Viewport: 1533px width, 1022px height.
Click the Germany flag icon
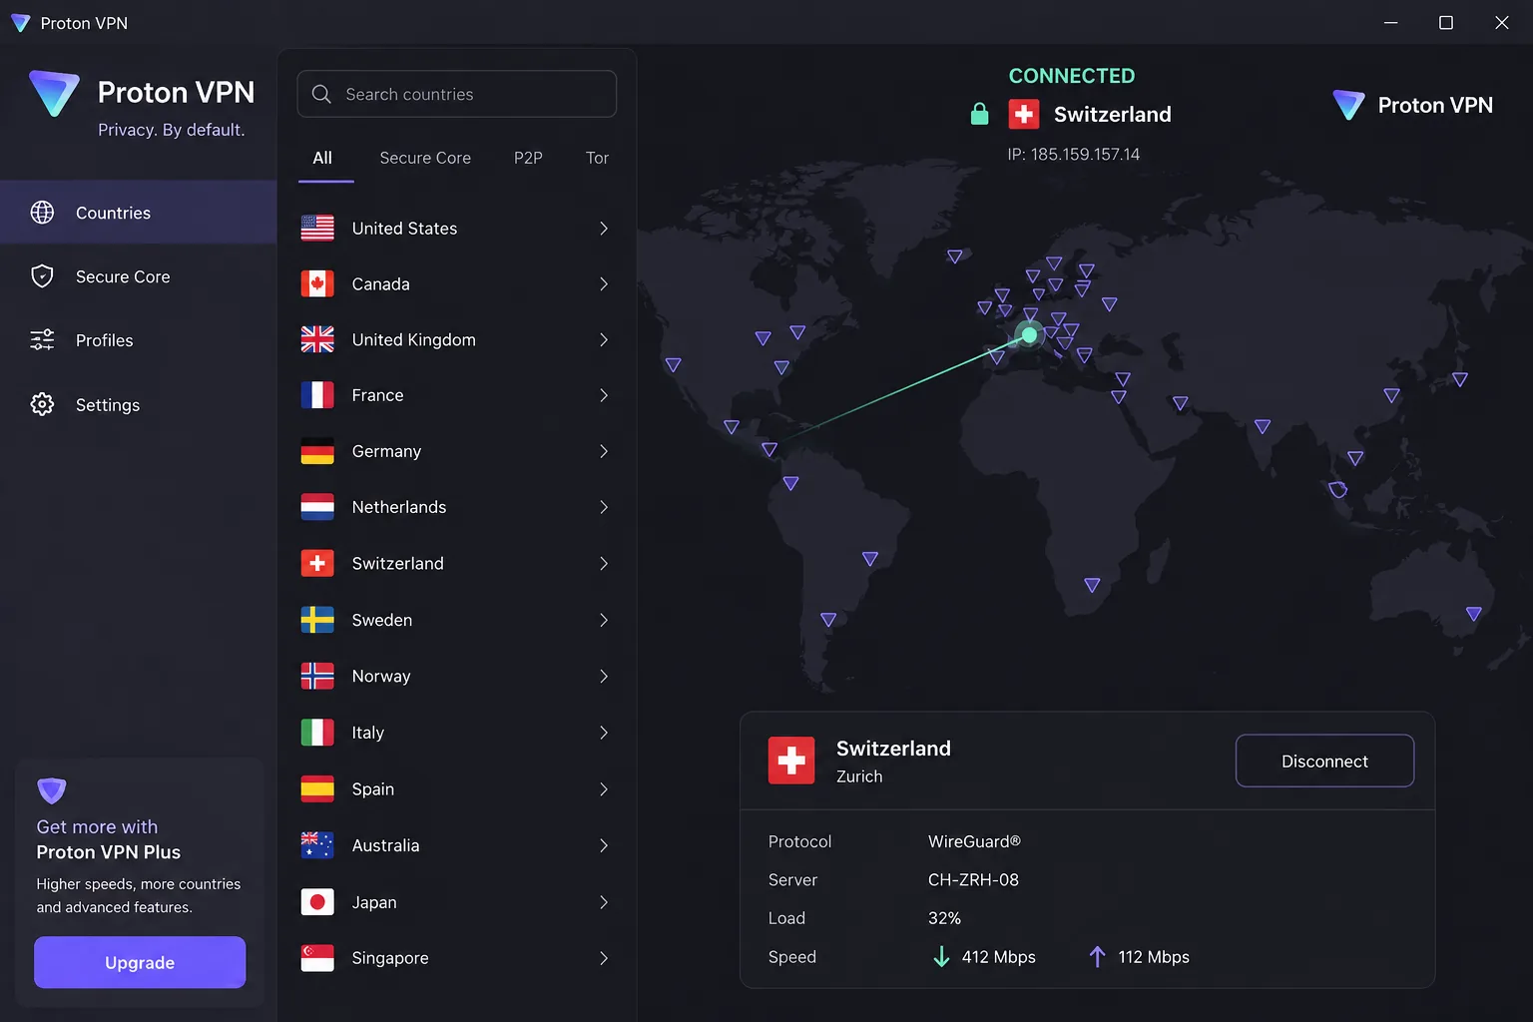coord(317,452)
